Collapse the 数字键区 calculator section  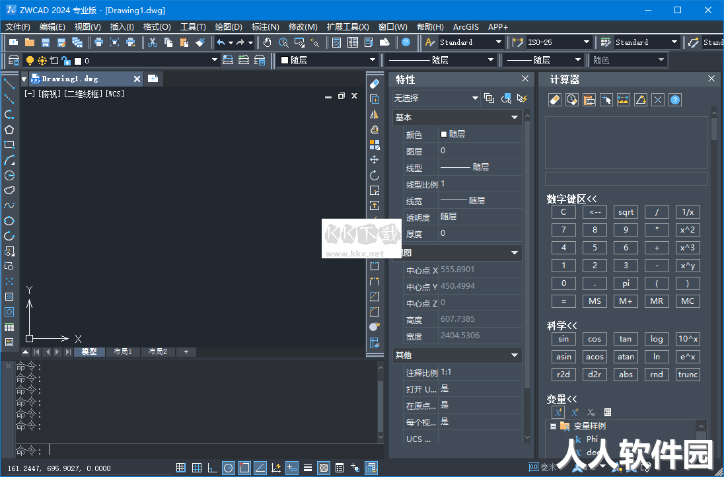coord(571,199)
